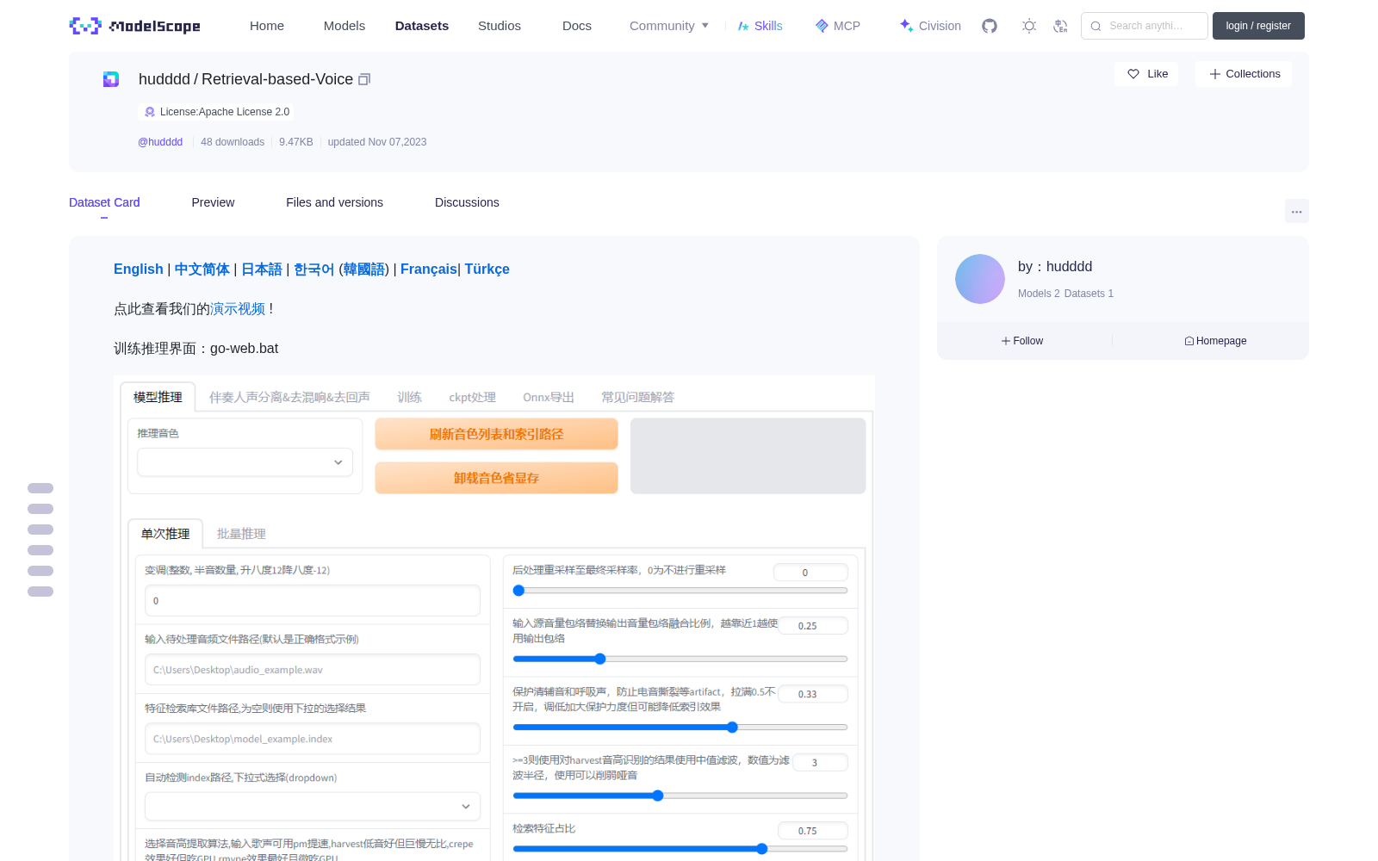The image size is (1378, 861).
Task: Open the GitHub icon link
Action: (990, 26)
